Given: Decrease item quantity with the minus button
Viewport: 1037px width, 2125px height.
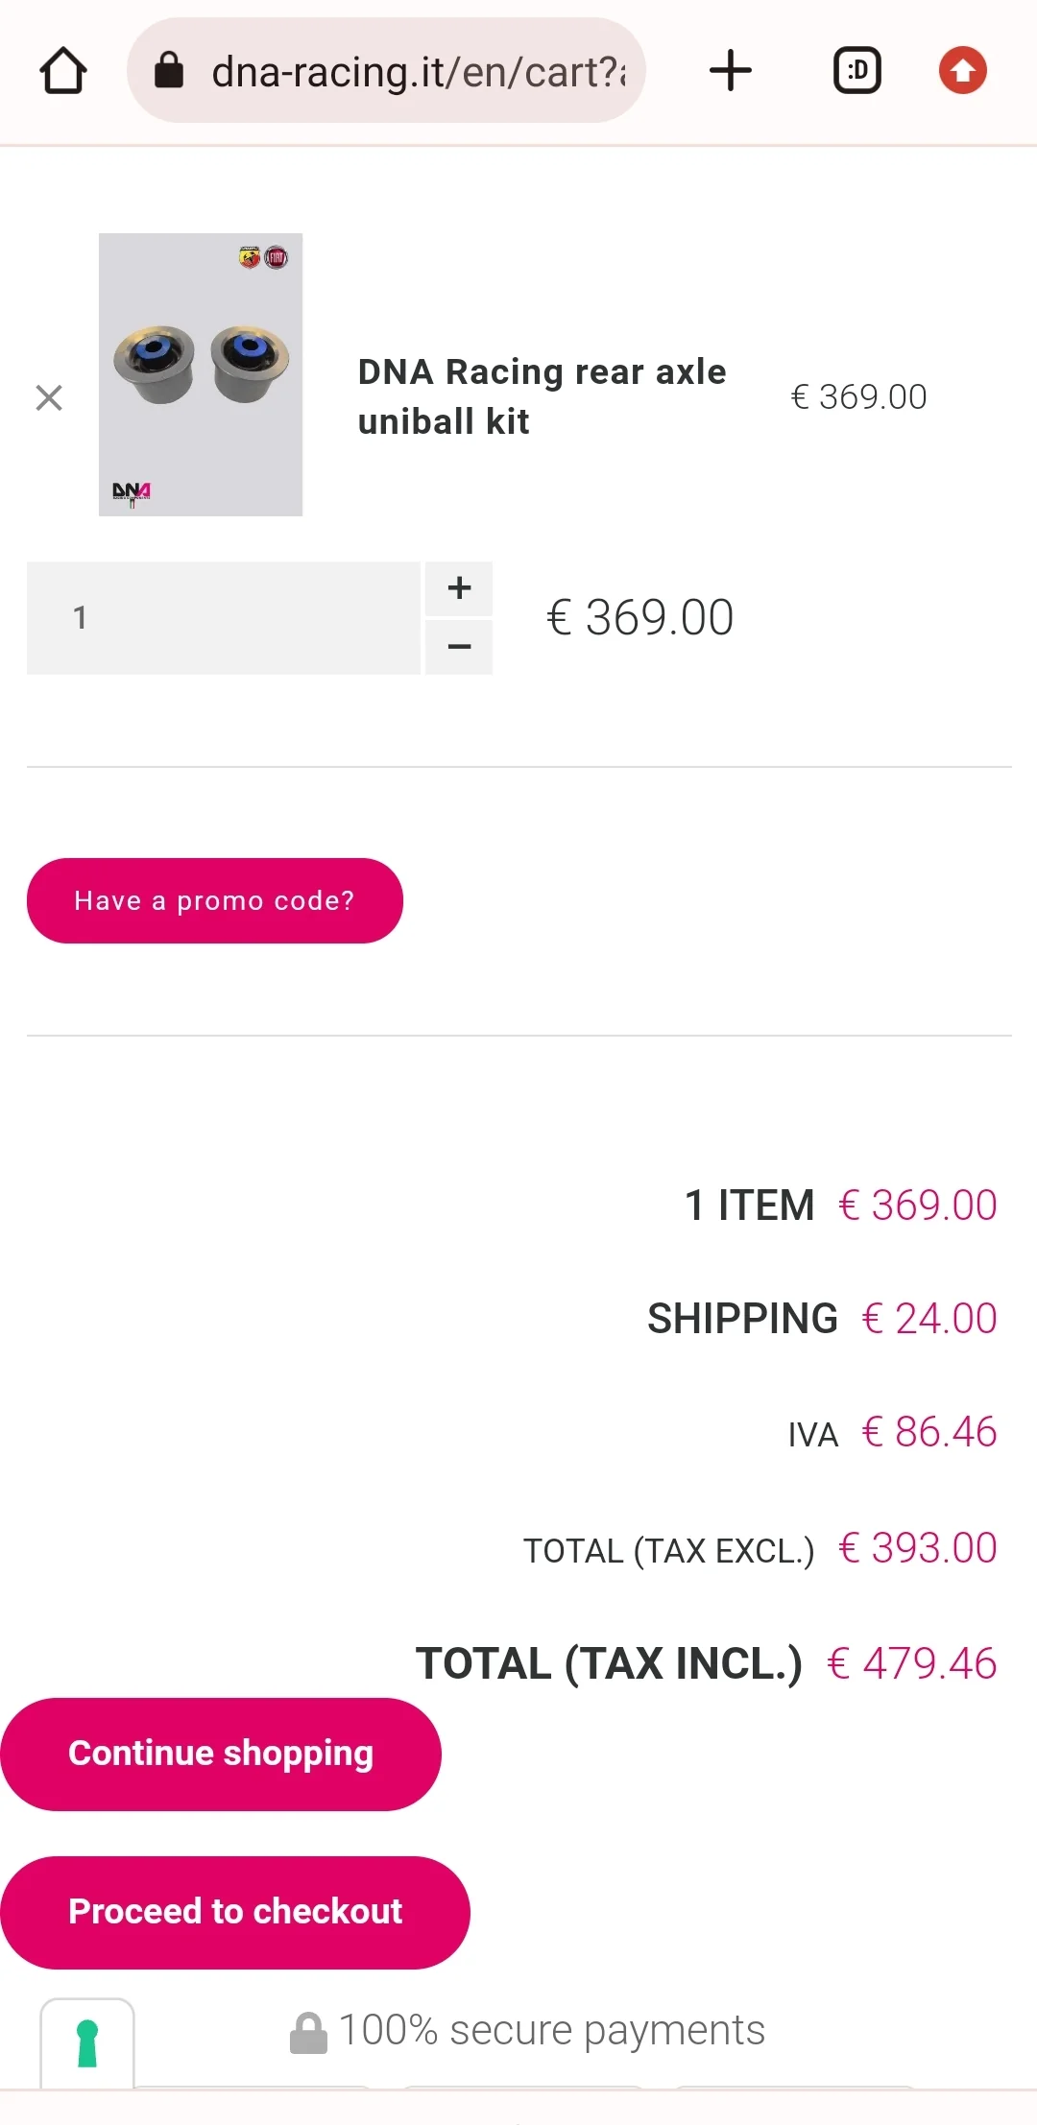Looking at the screenshot, I should (x=459, y=647).
